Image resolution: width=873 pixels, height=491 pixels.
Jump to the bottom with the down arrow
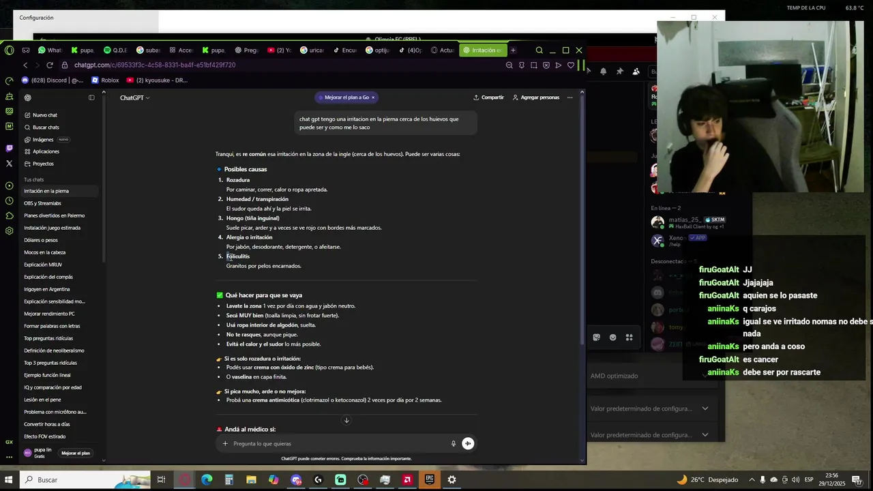pos(346,420)
